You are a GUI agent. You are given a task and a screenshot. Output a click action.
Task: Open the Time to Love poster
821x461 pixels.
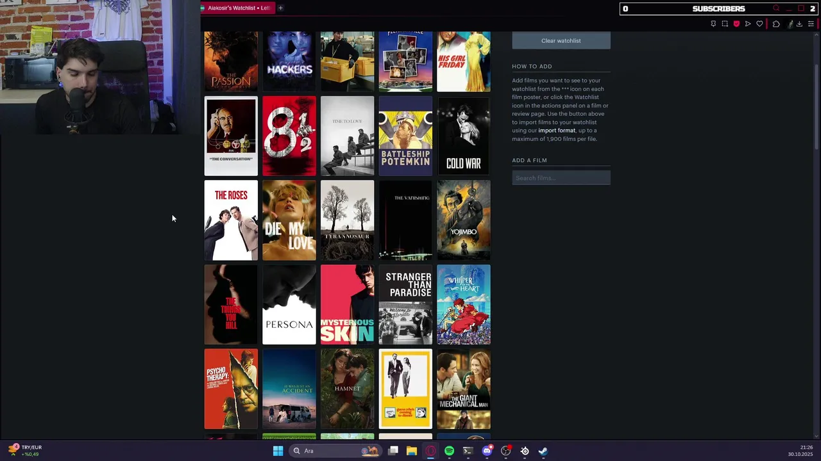(348, 136)
